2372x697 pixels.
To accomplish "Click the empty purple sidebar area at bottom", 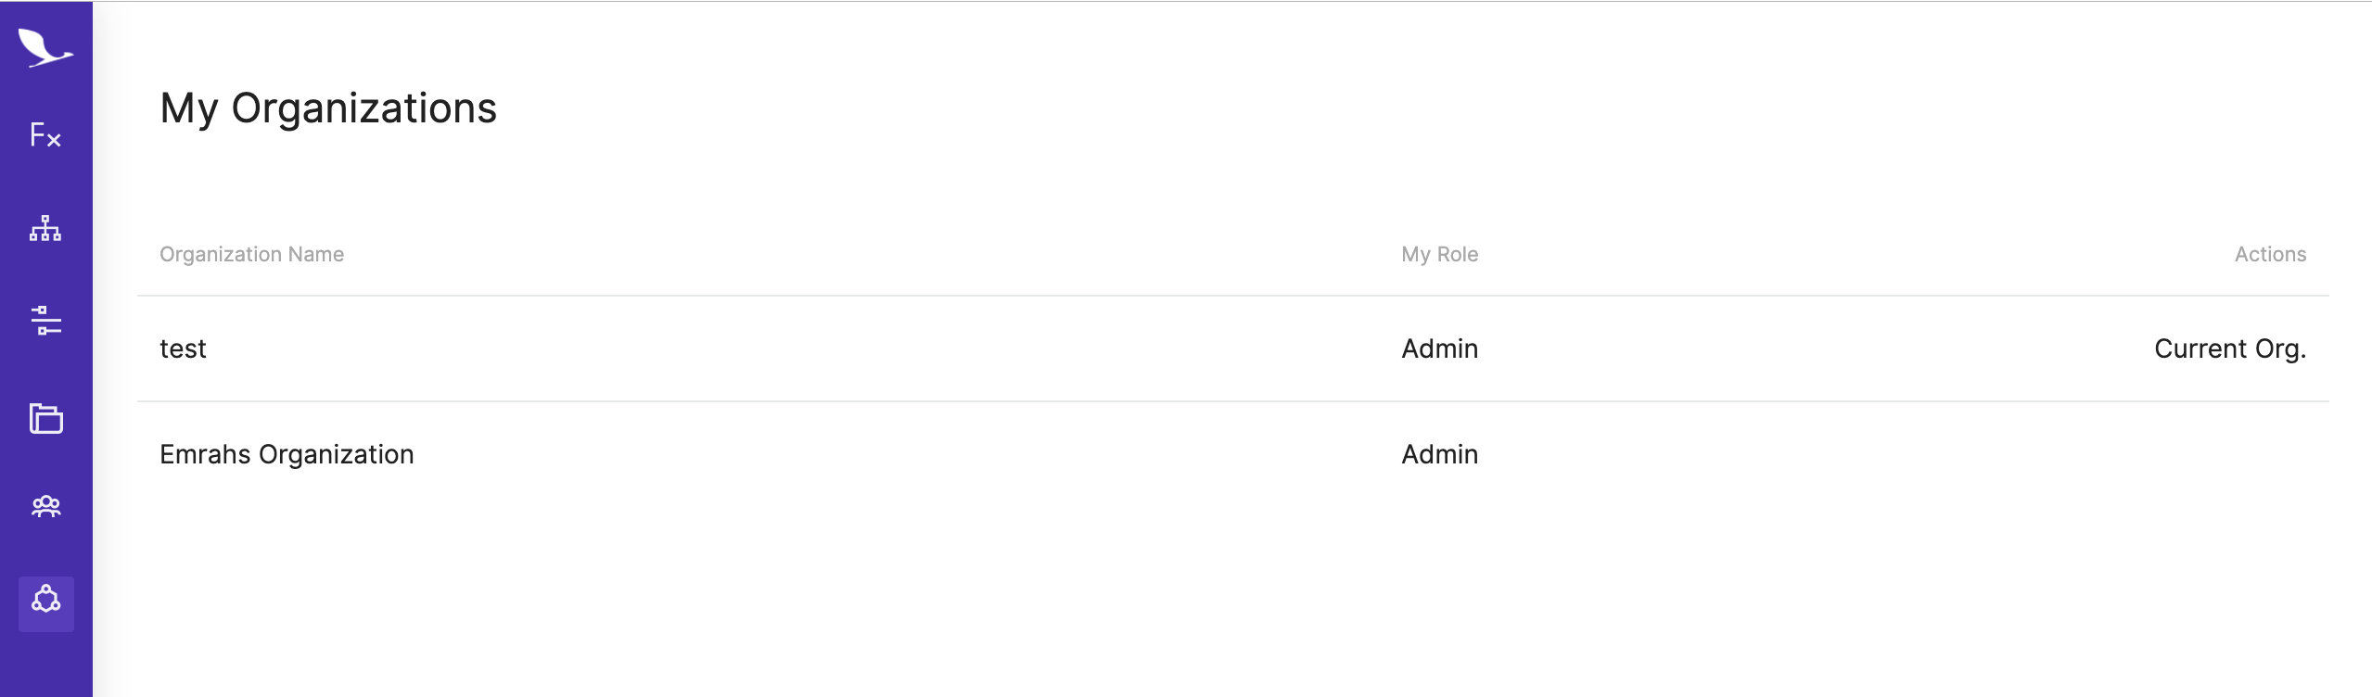I will click(46, 665).
